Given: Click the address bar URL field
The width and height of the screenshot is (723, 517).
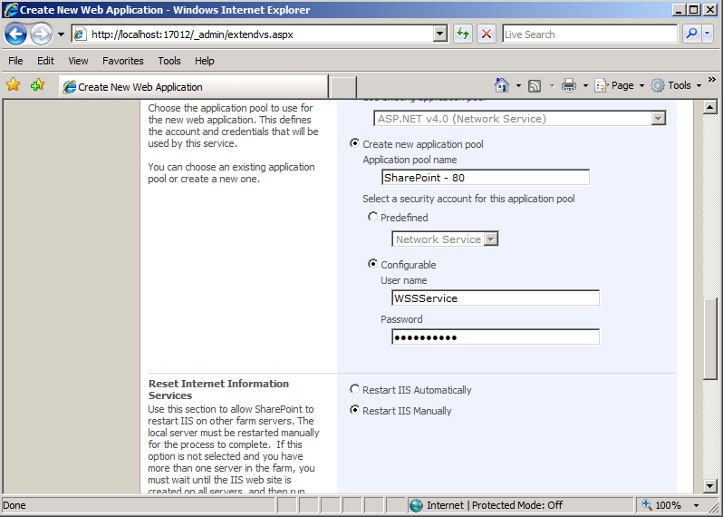Looking at the screenshot, I should point(252,34).
